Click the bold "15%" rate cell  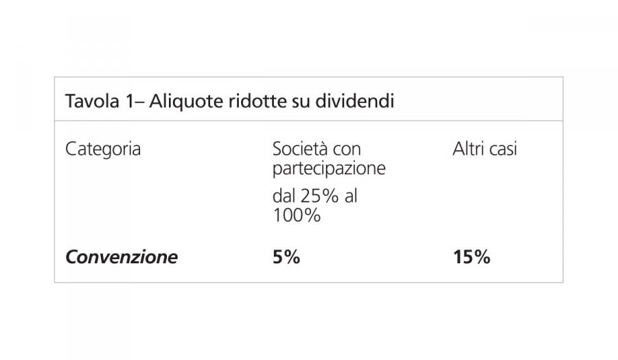tap(471, 257)
